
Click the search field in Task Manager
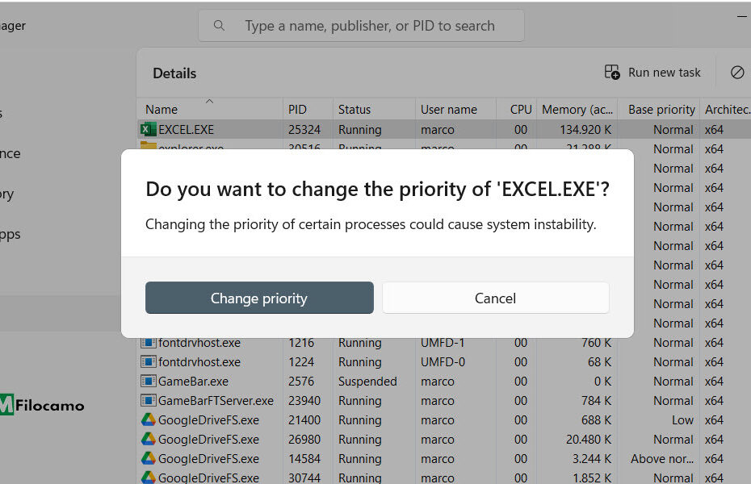tap(361, 26)
